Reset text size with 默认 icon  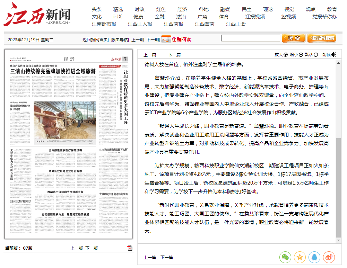pos(316,55)
